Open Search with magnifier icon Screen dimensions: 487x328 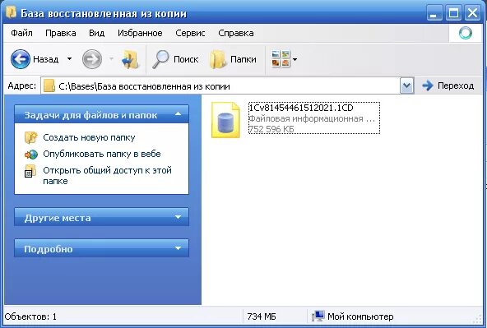tap(160, 59)
